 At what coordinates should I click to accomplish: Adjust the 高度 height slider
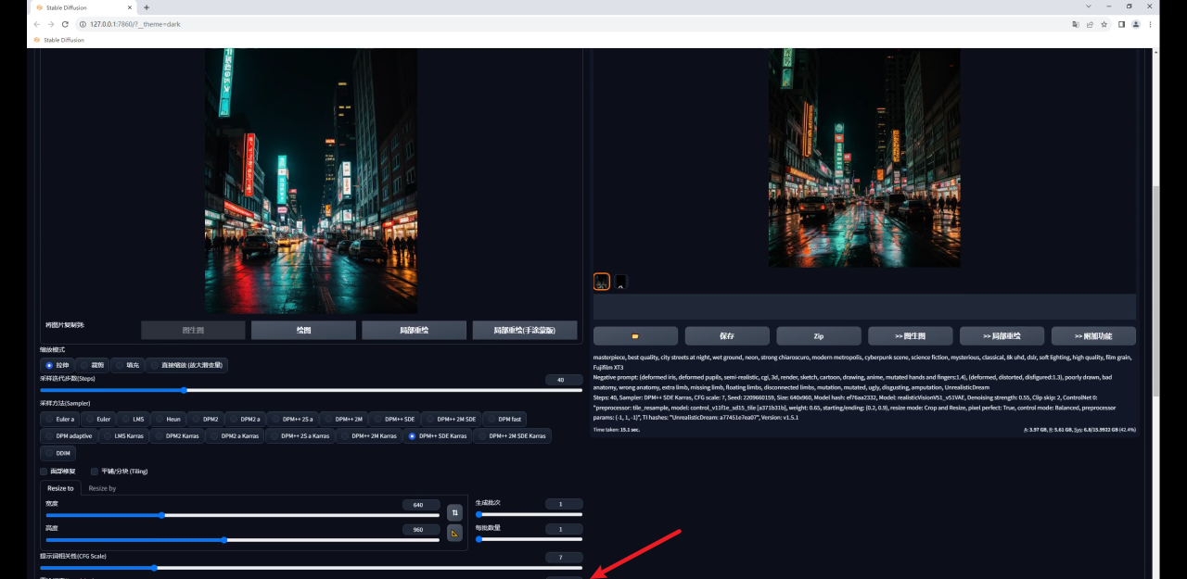[243, 539]
